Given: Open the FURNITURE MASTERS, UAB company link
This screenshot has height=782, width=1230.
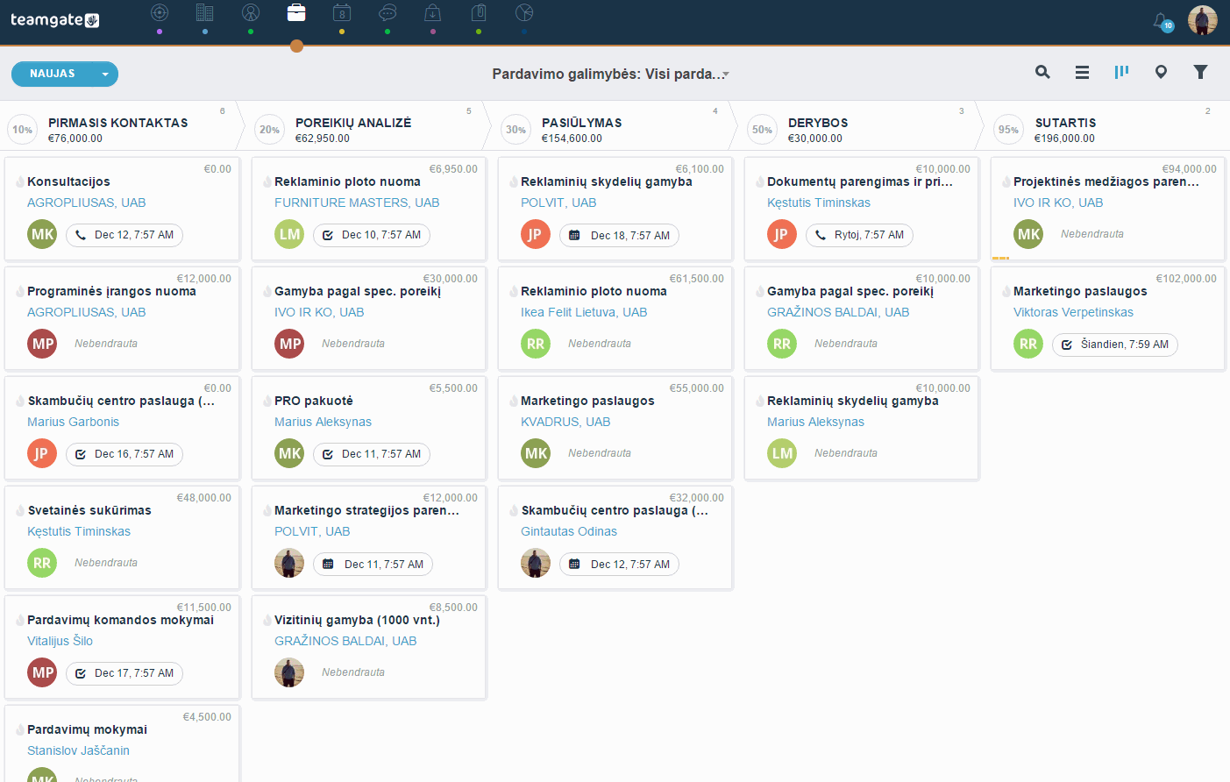Looking at the screenshot, I should coord(357,203).
